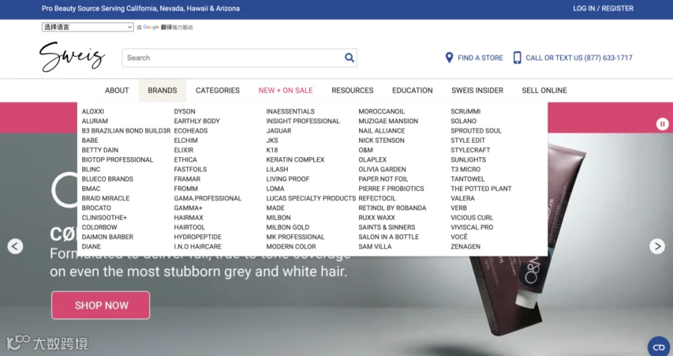Select BETTY DAIN brand
Viewport: 673px width, 356px height.
coord(100,150)
